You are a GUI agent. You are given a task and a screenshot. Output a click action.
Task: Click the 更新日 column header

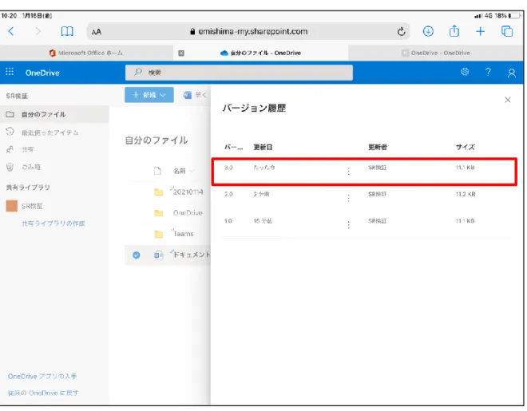click(263, 147)
